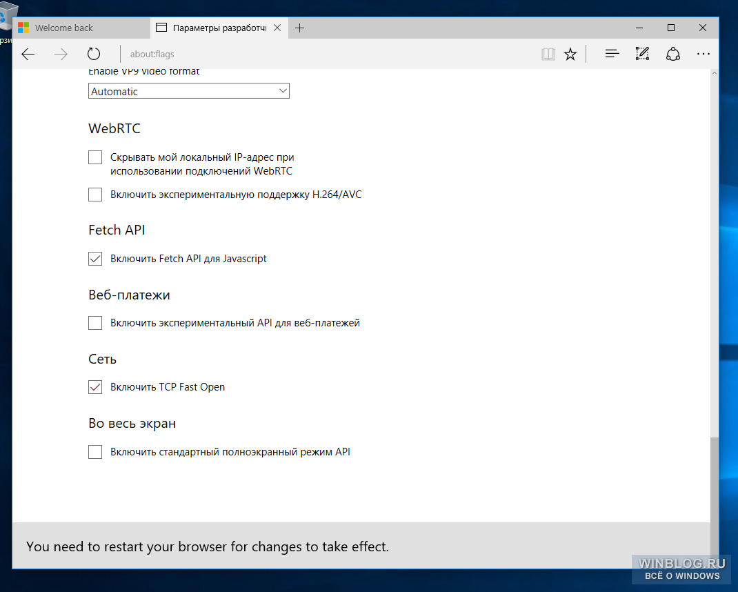
Task: Maximize the Edge window
Action: click(x=671, y=28)
